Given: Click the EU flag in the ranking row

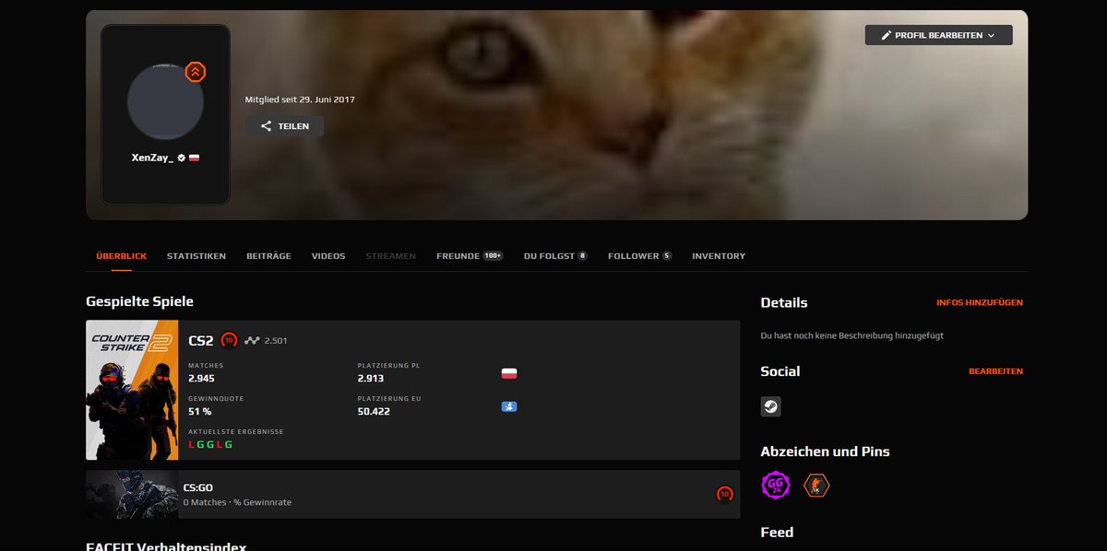Looking at the screenshot, I should 508,406.
